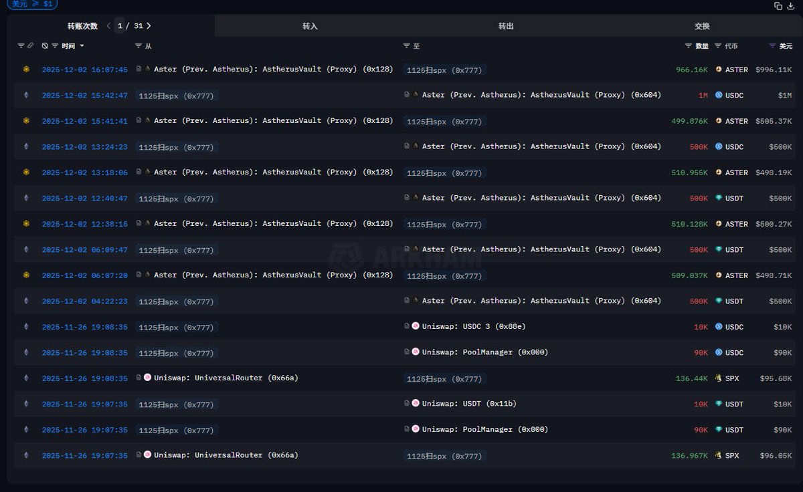Click ASTER token icon on 15:41:41 row
This screenshot has width=803, height=492.
[719, 121]
